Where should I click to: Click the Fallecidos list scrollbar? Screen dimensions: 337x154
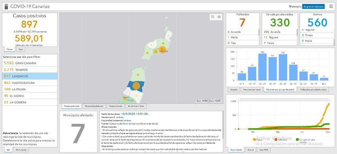[x=259, y=32]
